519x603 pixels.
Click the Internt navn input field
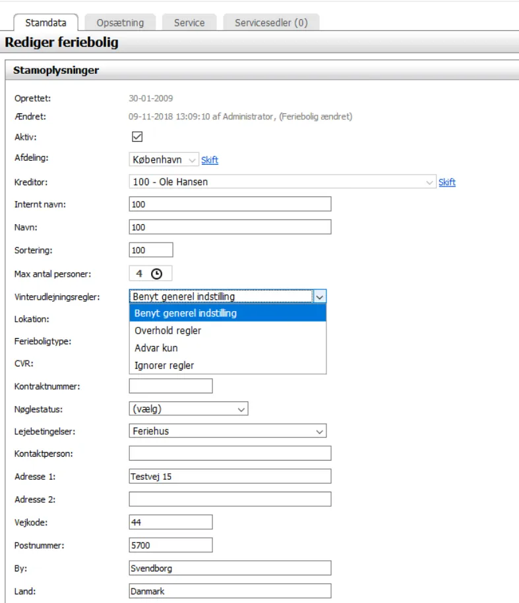[230, 204]
